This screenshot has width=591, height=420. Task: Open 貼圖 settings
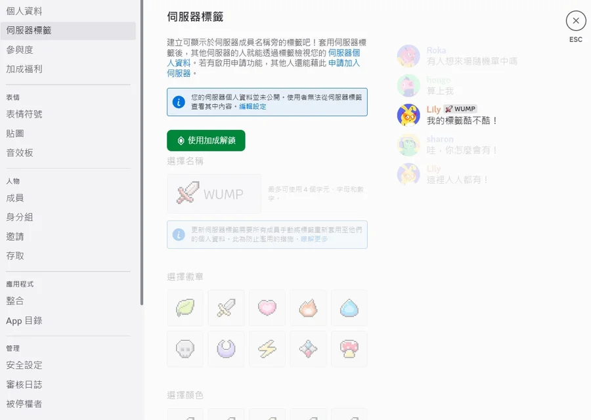pyautogui.click(x=68, y=133)
